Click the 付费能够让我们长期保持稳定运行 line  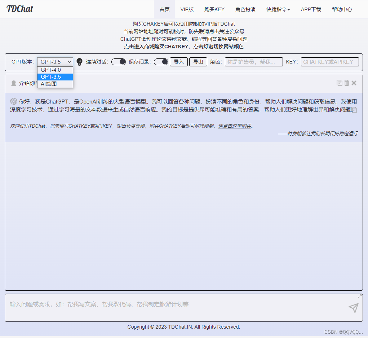318,134
